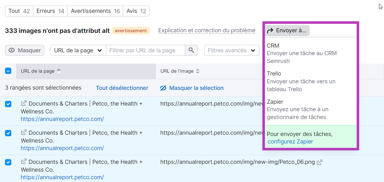
Task: Uncheck the first row's selection checkbox
Action: (8, 104)
